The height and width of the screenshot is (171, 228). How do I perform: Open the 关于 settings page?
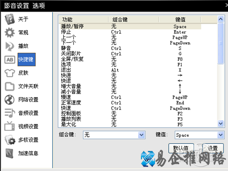pyautogui.click(x=23, y=19)
